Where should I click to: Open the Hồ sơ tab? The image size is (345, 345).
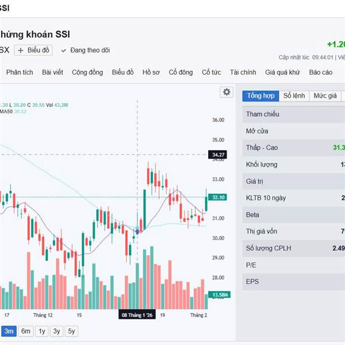[151, 72]
